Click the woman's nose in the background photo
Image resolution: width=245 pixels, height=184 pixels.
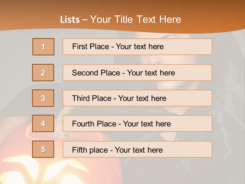pyautogui.click(x=156, y=60)
